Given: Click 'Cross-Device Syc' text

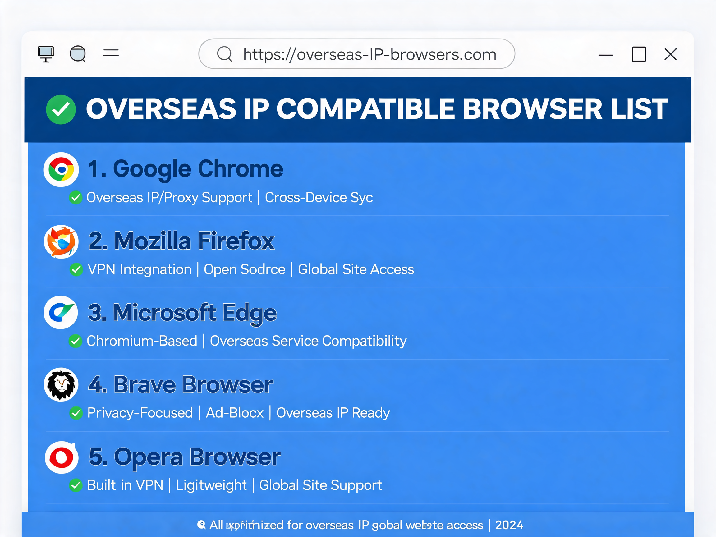Looking at the screenshot, I should [x=319, y=198].
